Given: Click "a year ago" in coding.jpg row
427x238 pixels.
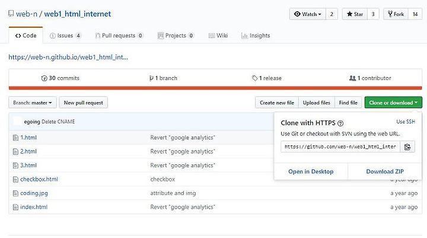Looking at the screenshot, I should click(x=404, y=193).
